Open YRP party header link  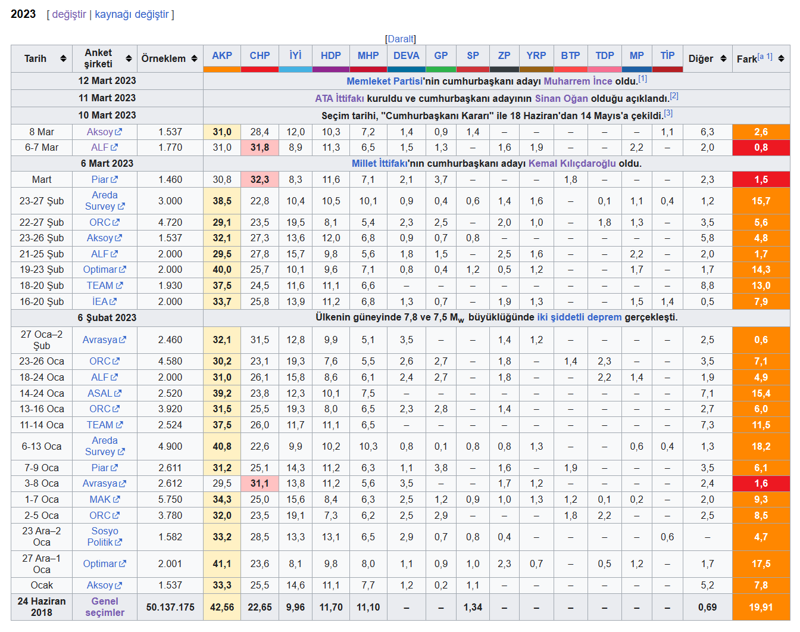point(536,55)
